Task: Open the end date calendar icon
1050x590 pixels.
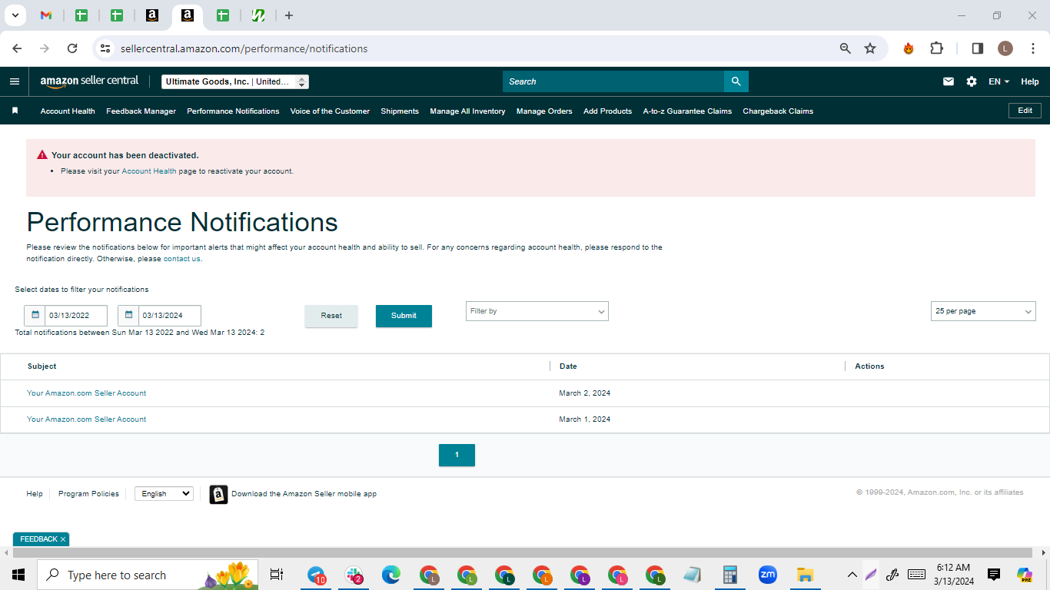Action: 128,316
